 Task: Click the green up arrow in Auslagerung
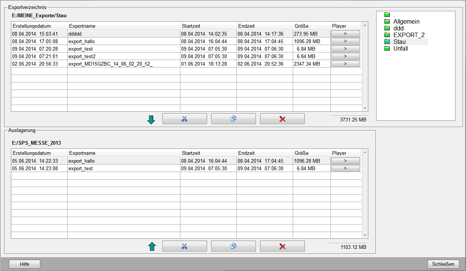pos(151,247)
